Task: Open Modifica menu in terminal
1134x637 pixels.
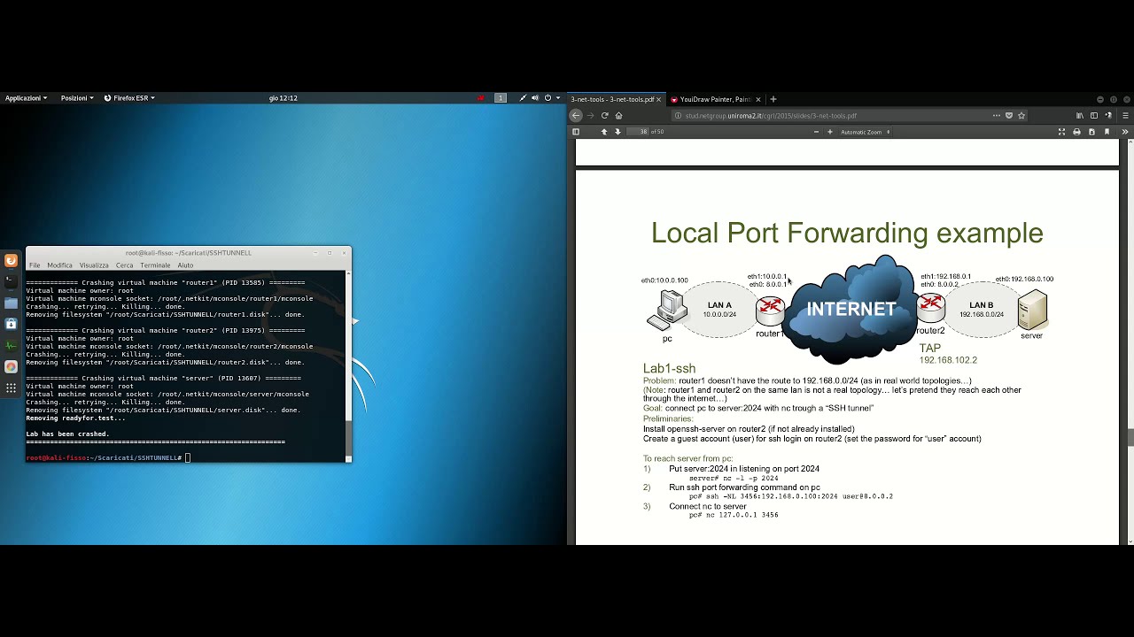Action: pos(59,265)
